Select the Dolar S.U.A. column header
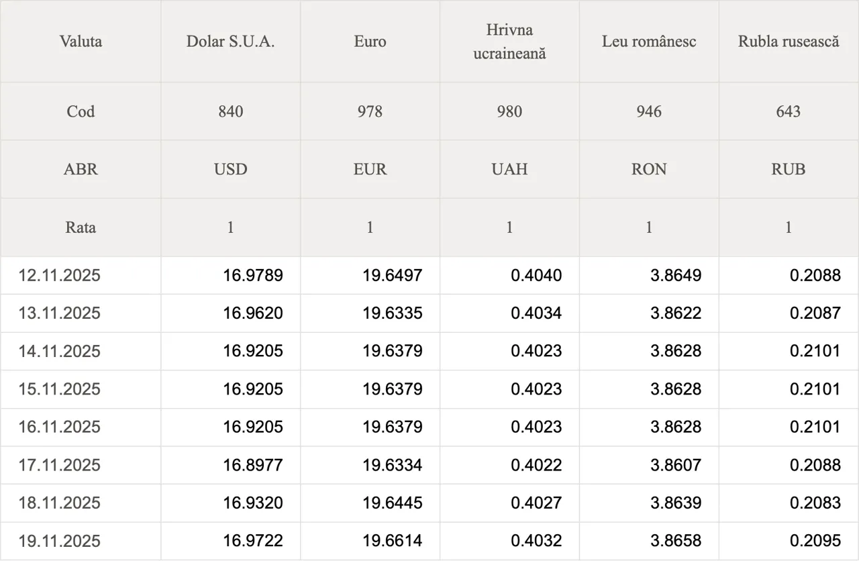This screenshot has width=859, height=561. (230, 42)
